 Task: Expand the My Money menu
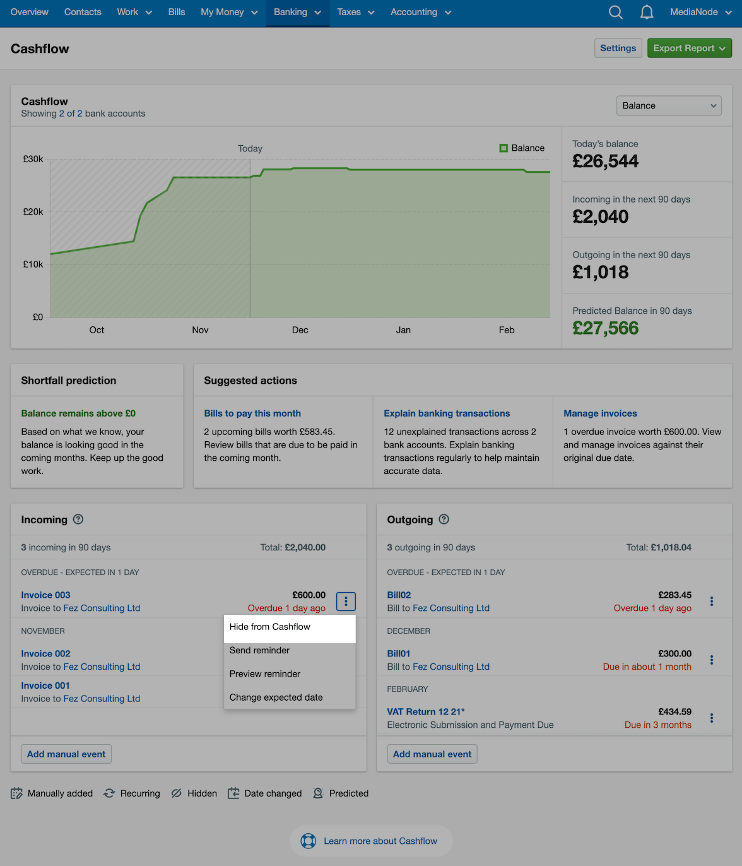229,12
